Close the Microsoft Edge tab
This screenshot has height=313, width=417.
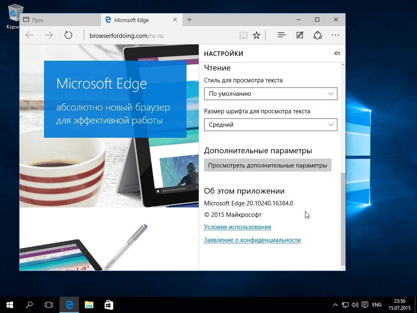click(x=175, y=20)
